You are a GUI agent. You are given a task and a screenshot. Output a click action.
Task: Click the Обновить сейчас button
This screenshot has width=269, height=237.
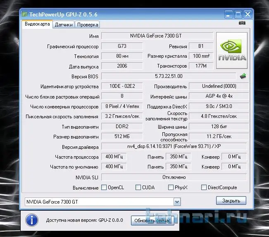152,221
